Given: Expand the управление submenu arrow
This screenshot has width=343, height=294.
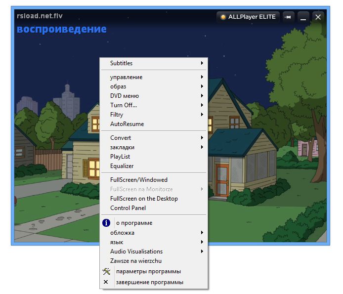Looking at the screenshot, I should point(202,77).
